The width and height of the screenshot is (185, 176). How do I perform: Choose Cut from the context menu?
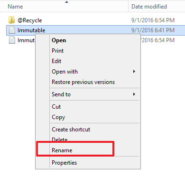tap(56, 107)
